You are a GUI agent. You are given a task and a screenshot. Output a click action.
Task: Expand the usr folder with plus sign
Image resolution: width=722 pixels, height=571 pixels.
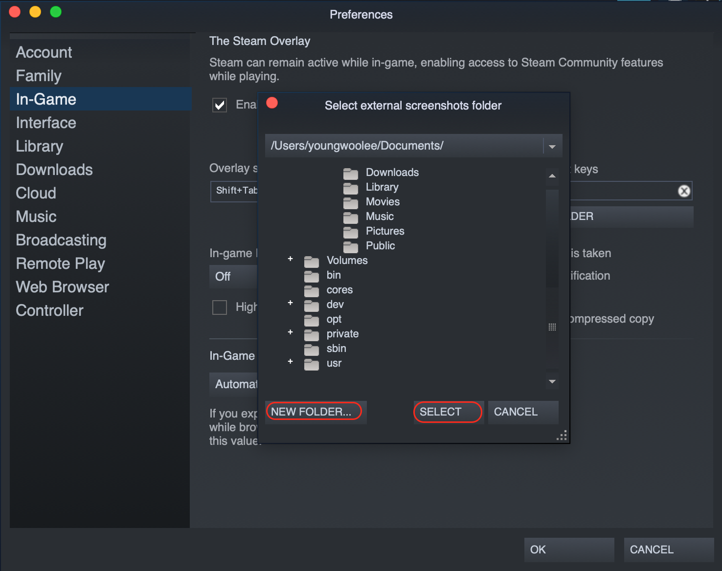[x=291, y=361]
